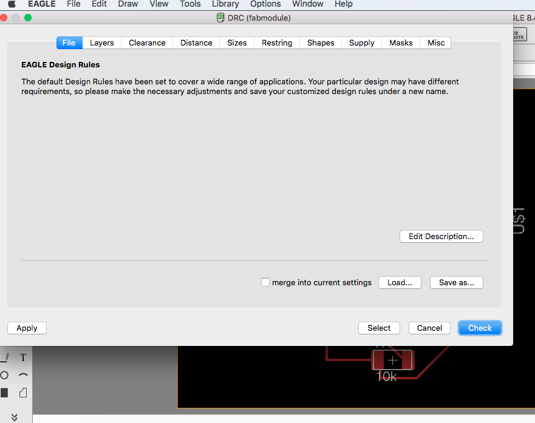Switch to the Masks tab
Viewport: 535px width, 423px height.
(401, 43)
